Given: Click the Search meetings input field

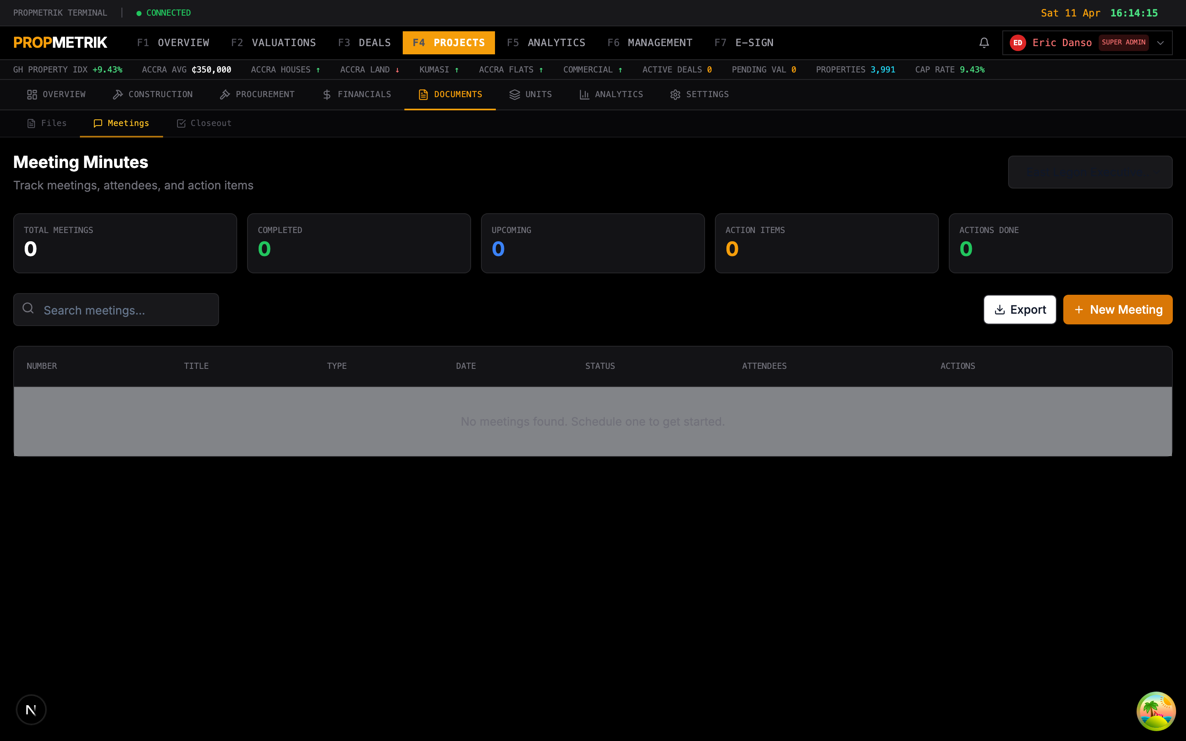Looking at the screenshot, I should (116, 310).
